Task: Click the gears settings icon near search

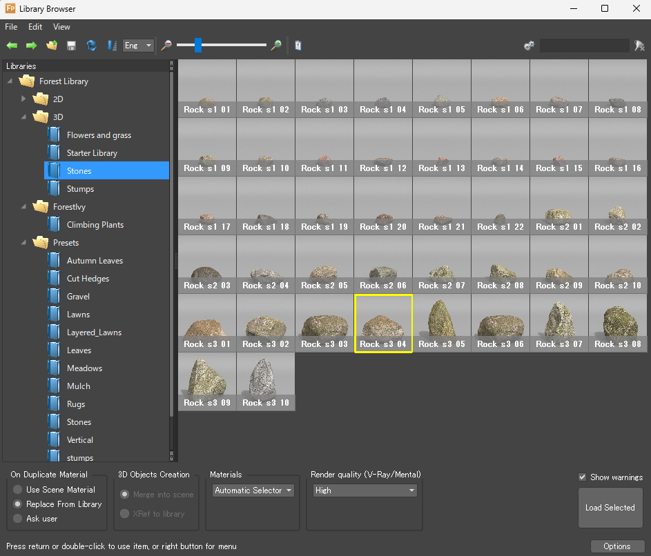Action: (529, 46)
